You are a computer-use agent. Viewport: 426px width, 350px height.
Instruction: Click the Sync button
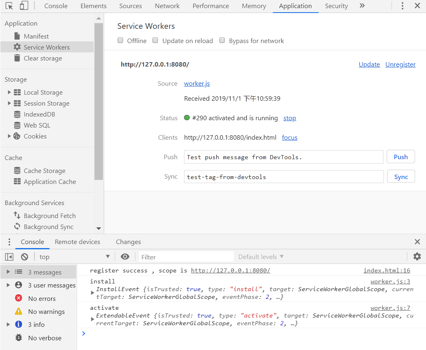click(401, 177)
